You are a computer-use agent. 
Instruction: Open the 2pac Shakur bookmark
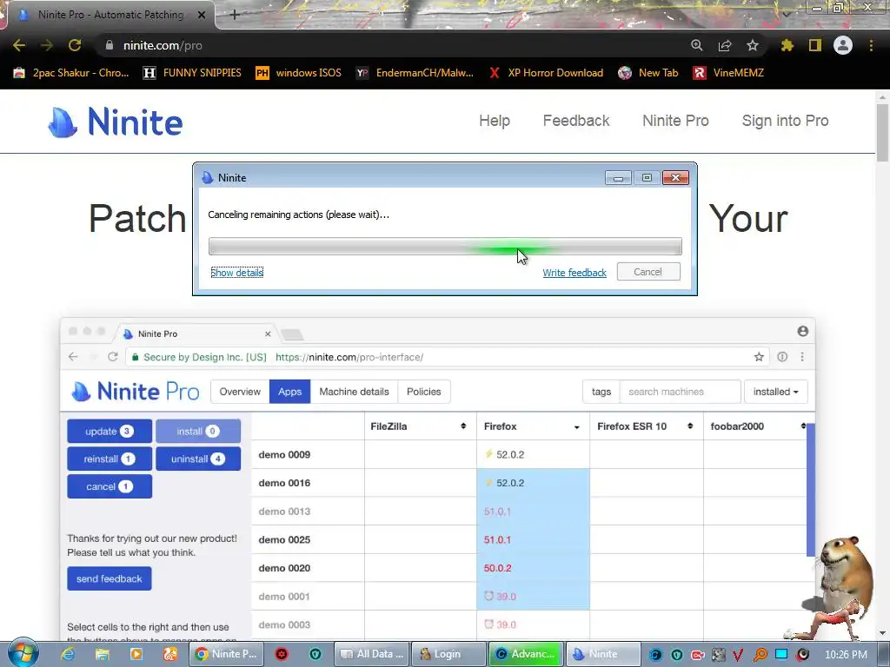71,73
